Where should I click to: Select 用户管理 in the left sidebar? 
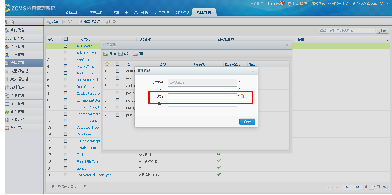[18, 55]
